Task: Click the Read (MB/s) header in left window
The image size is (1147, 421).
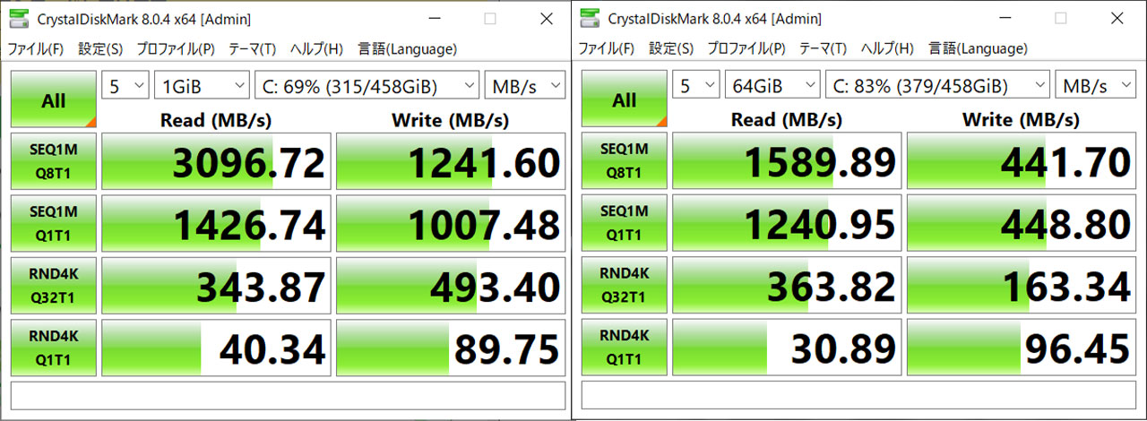Action: pyautogui.click(x=216, y=119)
